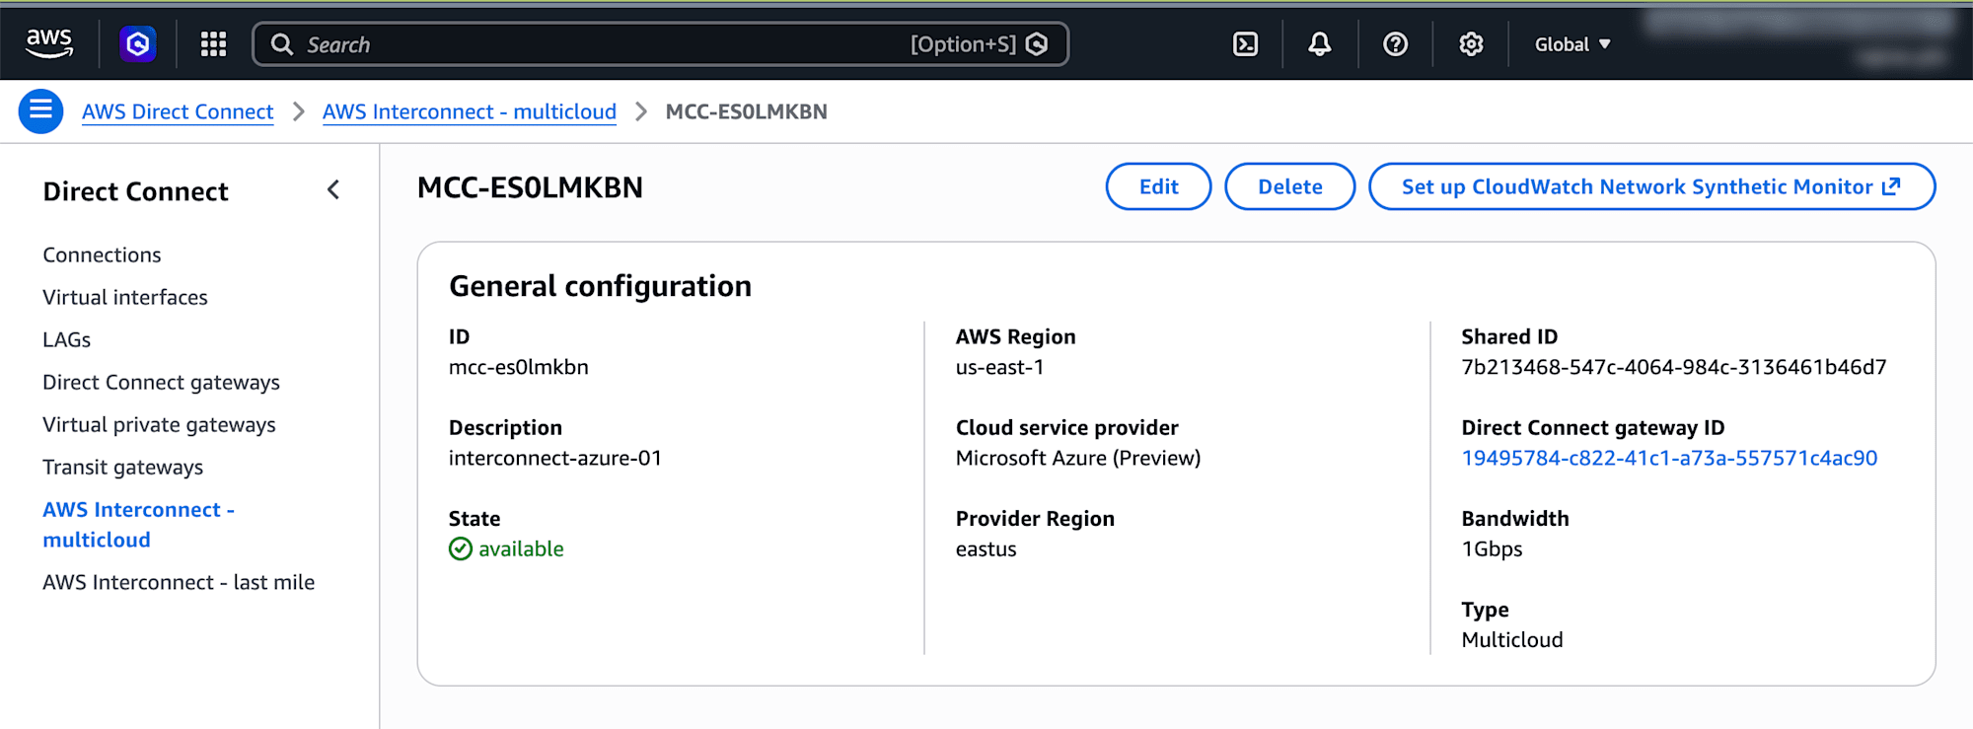Click the description interconnect-azure-01
The height and width of the screenshot is (729, 1973).
(554, 458)
